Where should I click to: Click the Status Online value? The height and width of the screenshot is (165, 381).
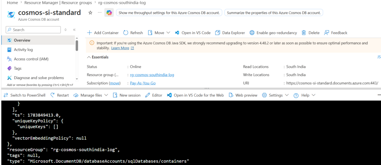click(135, 67)
